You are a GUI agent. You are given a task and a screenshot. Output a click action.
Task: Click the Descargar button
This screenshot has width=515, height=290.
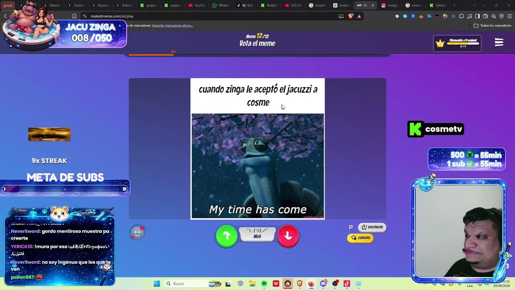(x=372, y=227)
